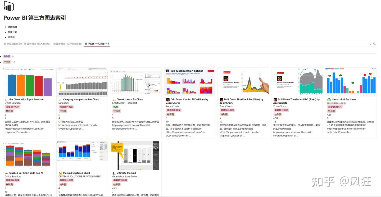Click the Power BI logo page icon
Image resolution: width=381 pixels, height=197 pixels.
pos(8,6)
